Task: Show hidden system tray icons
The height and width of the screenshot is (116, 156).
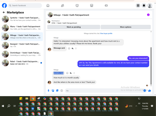Action: (x=136, y=106)
